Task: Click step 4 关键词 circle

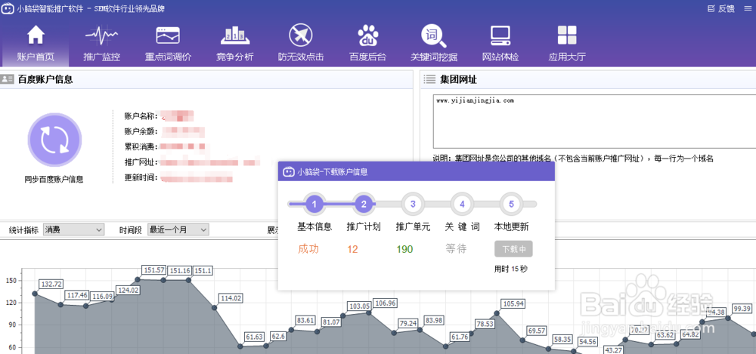Action: click(462, 205)
